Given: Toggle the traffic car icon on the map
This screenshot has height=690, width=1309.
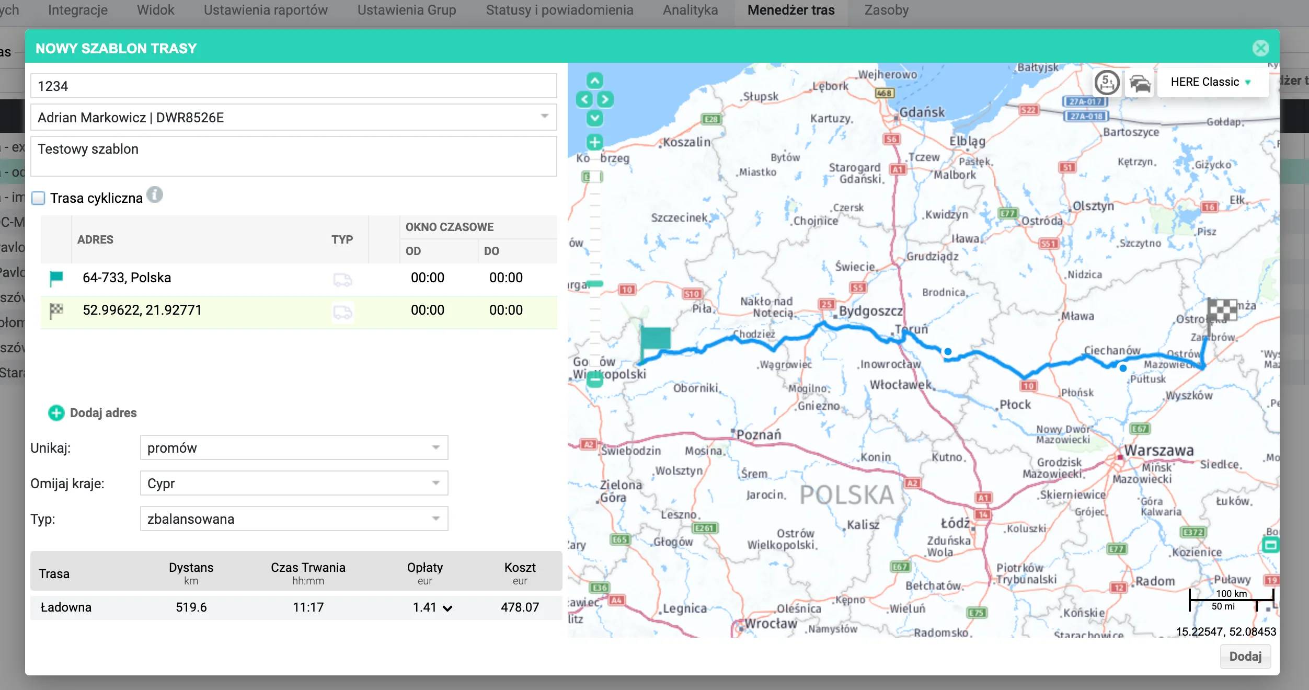Looking at the screenshot, I should pos(1140,83).
